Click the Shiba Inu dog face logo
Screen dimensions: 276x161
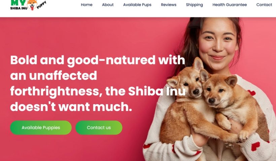[32, 4]
